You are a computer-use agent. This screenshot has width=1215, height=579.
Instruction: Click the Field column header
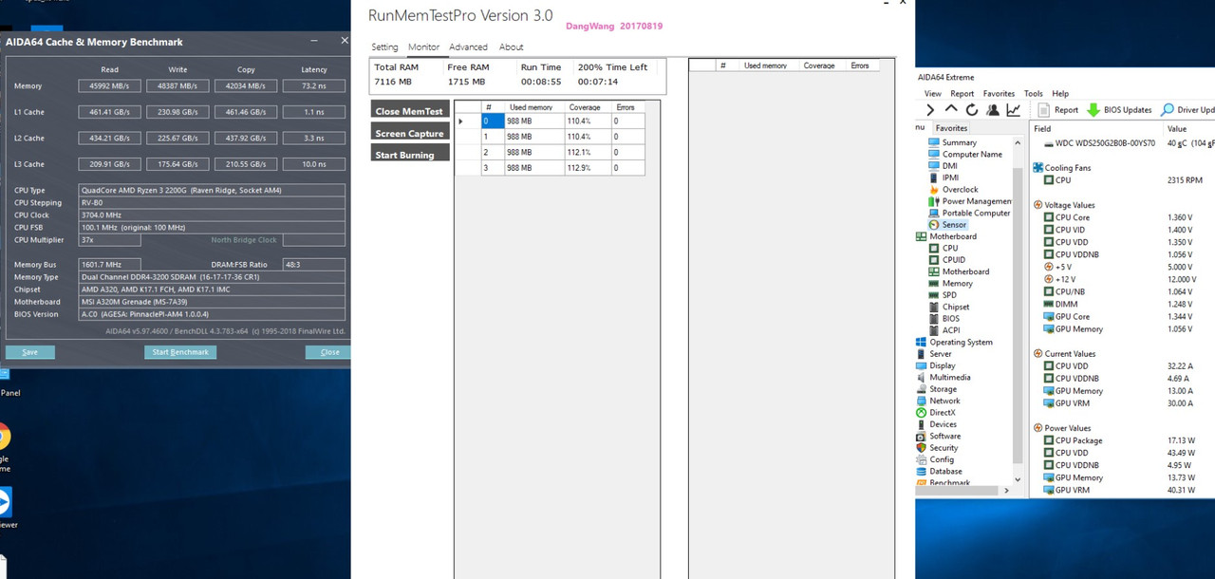coord(1096,128)
